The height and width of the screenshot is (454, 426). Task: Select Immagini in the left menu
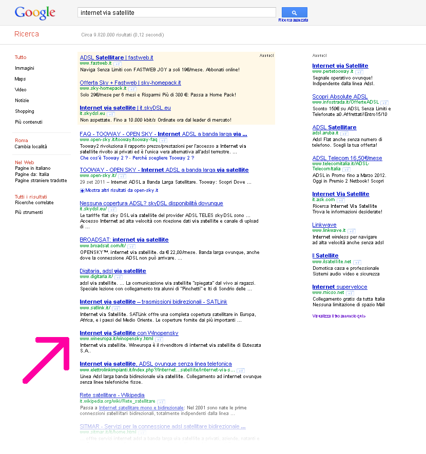(x=25, y=68)
